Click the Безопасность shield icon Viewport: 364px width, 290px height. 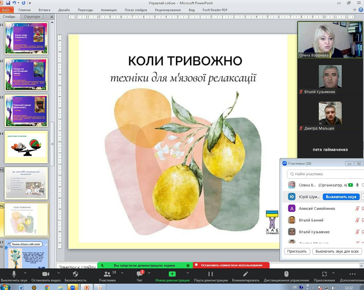[x=76, y=274]
